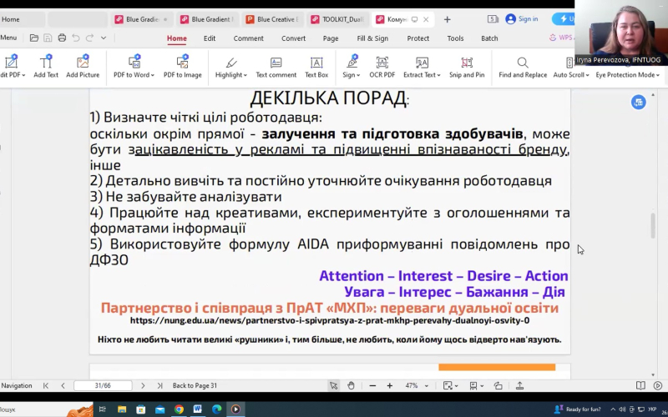Click the blue floating assistant button
668x417 pixels.
tap(638, 102)
